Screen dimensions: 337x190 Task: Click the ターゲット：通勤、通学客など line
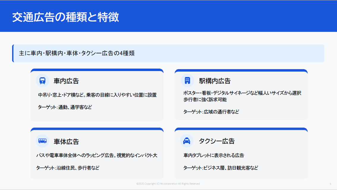tap(65, 107)
